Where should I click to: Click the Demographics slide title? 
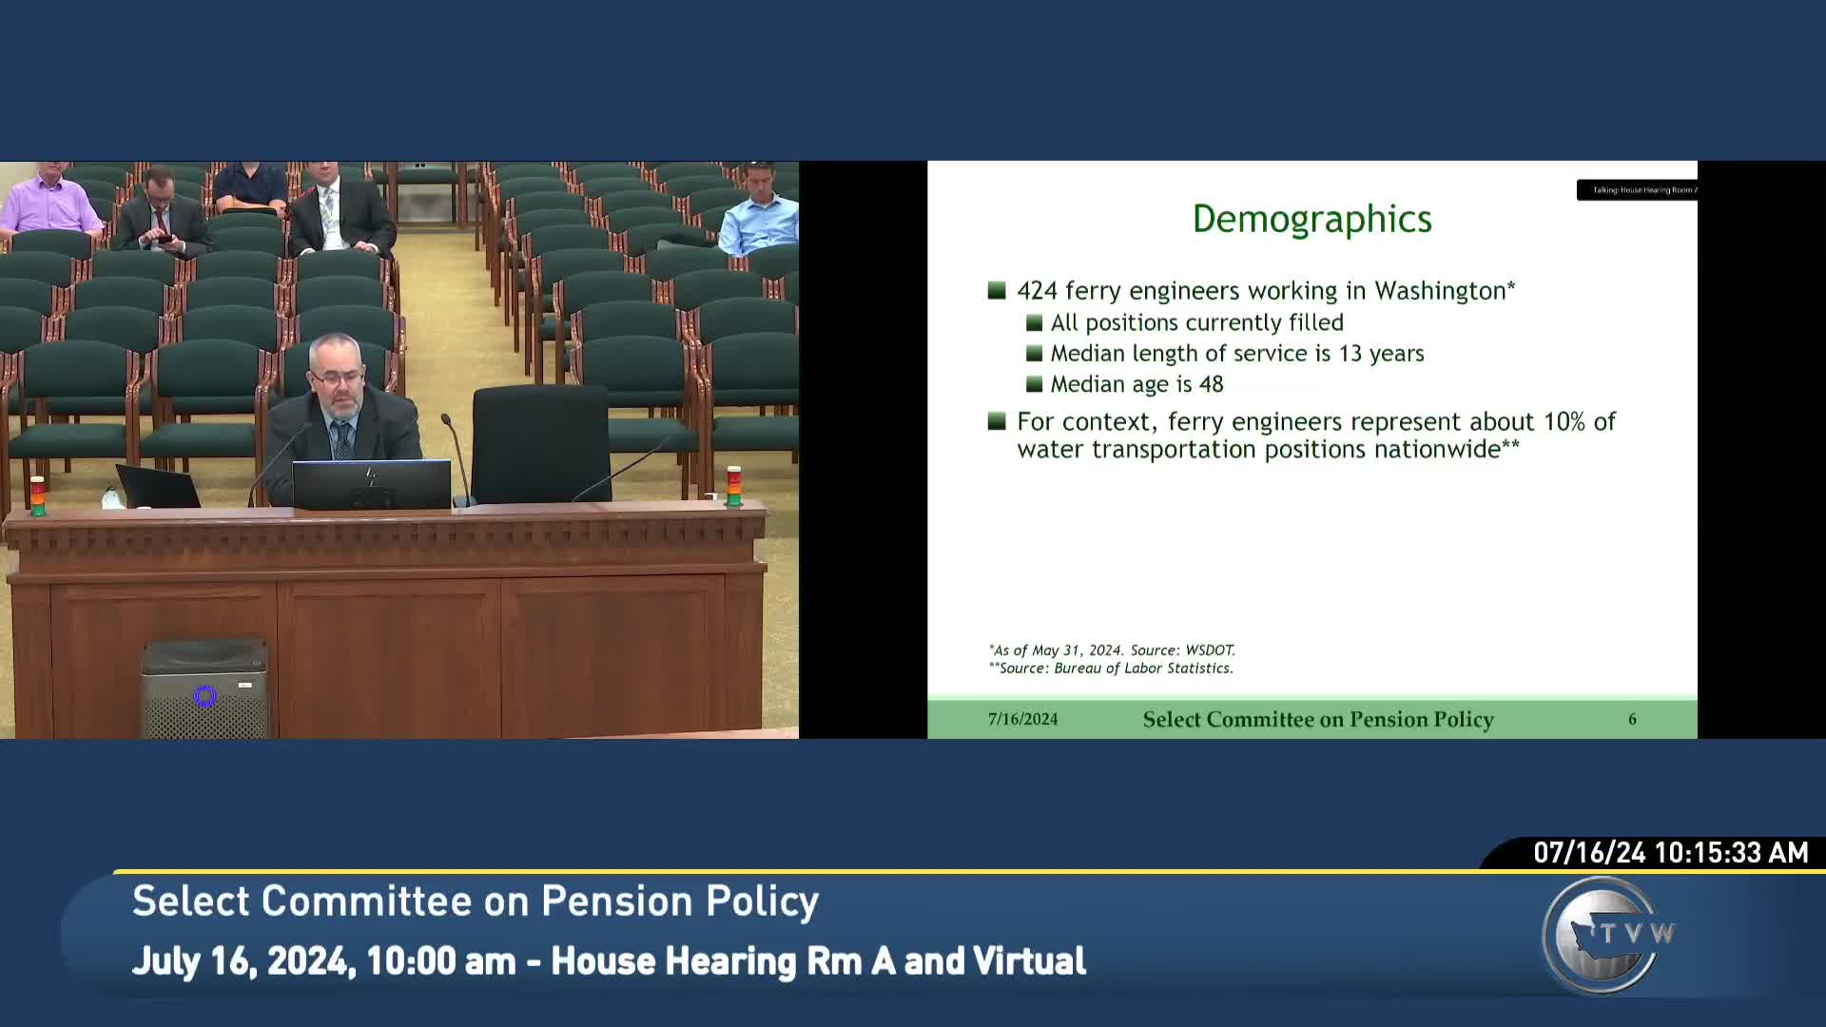tap(1311, 220)
